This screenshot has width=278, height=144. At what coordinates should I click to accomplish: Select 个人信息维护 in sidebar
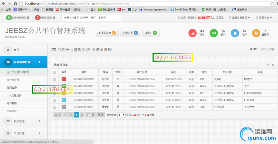[14, 95]
